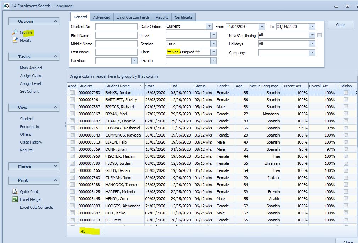This screenshot has height=243, width=358.
Task: Toggle Holiday checkbox for BARTLETT, Shelby
Action: pyautogui.click(x=346, y=100)
